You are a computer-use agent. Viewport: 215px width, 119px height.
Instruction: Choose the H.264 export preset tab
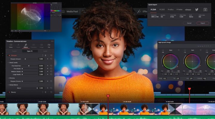153,10
